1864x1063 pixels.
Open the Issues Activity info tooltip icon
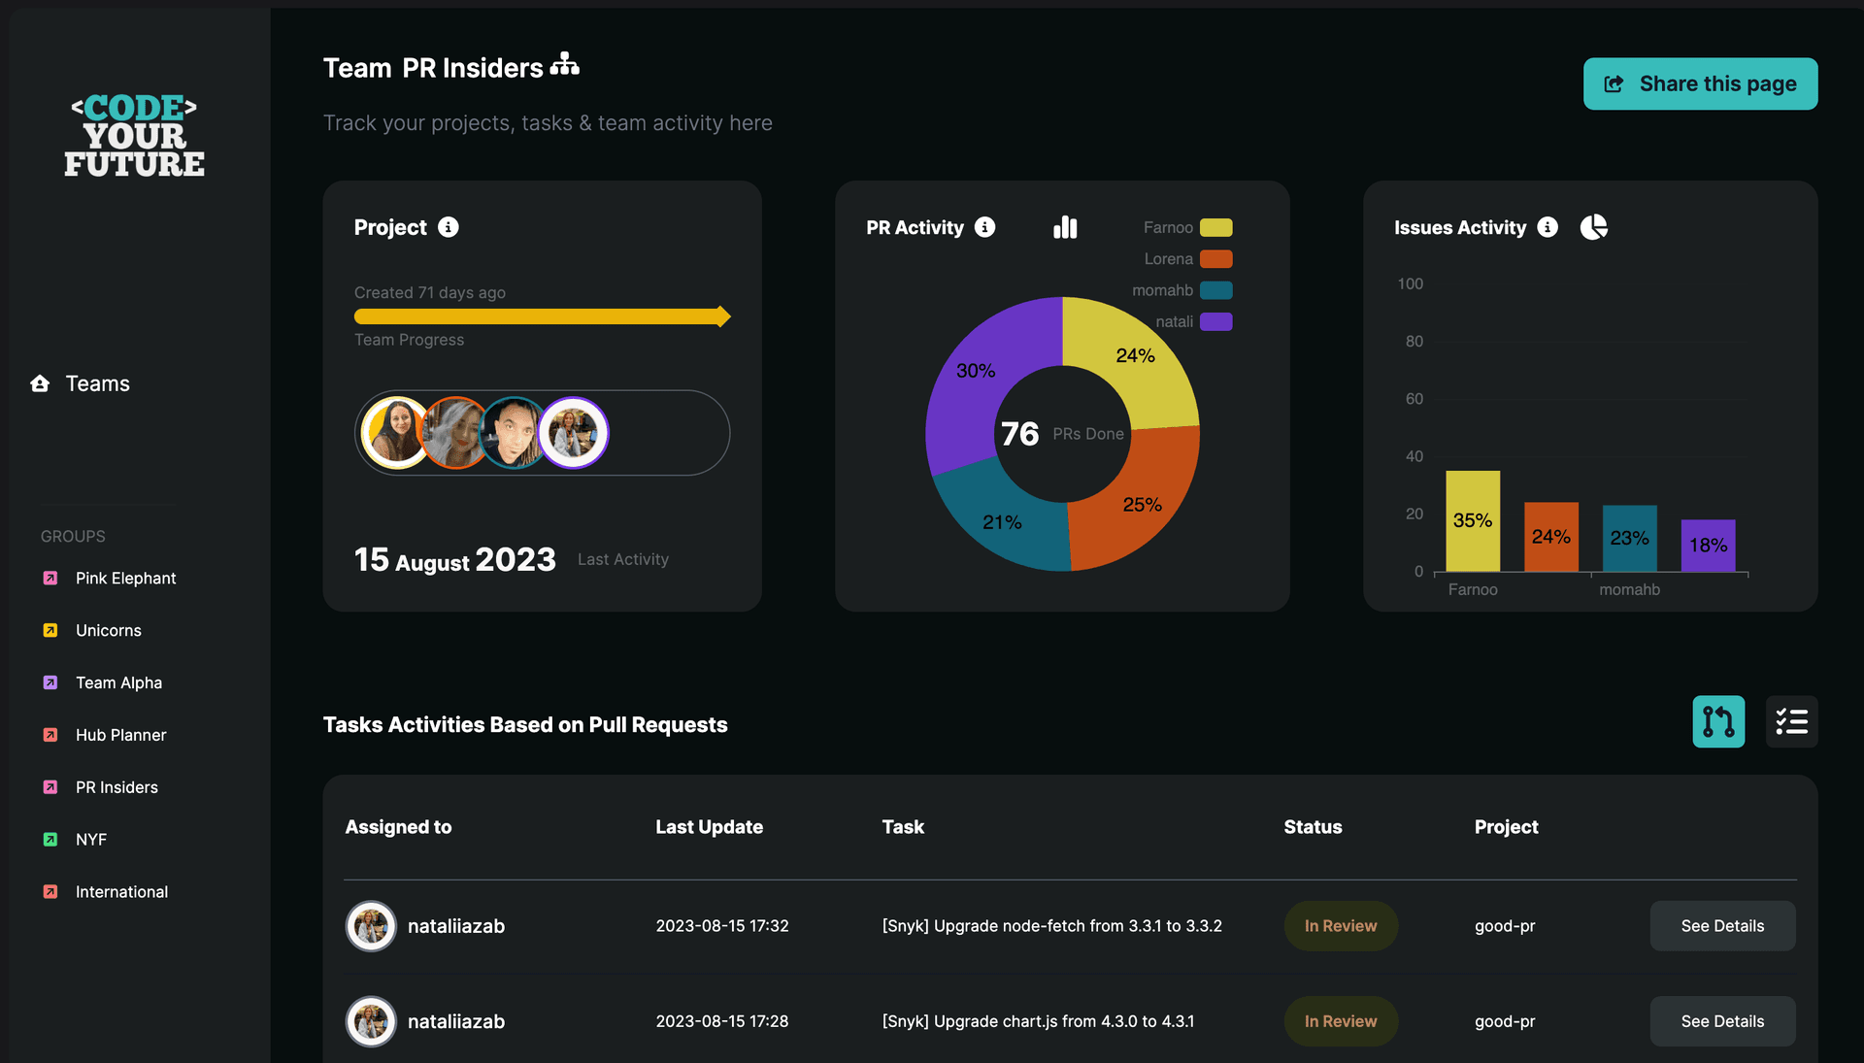(1548, 227)
